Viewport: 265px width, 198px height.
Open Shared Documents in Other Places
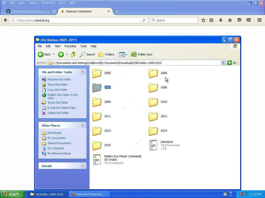click(59, 143)
